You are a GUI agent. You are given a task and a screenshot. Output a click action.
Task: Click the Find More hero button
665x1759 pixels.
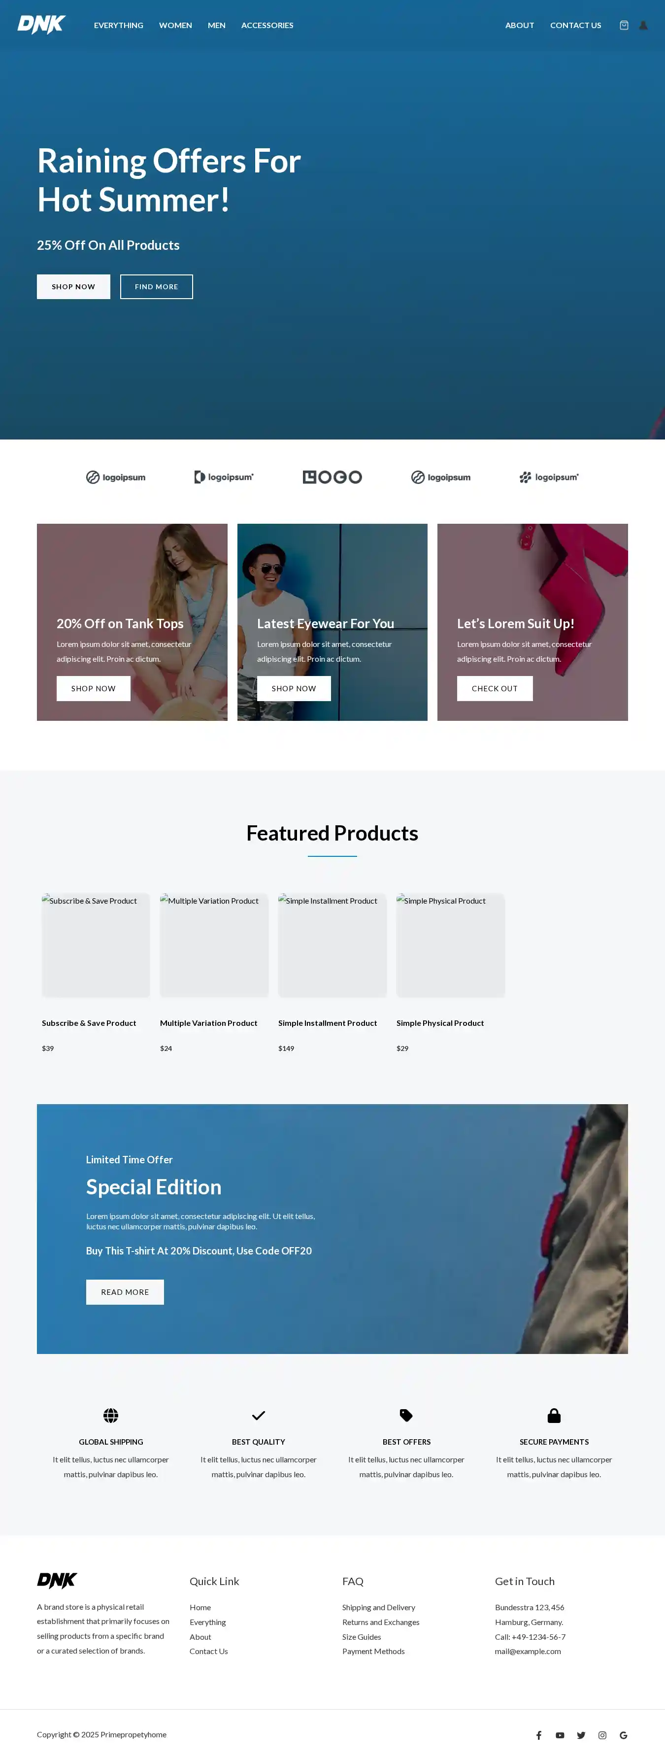click(156, 287)
